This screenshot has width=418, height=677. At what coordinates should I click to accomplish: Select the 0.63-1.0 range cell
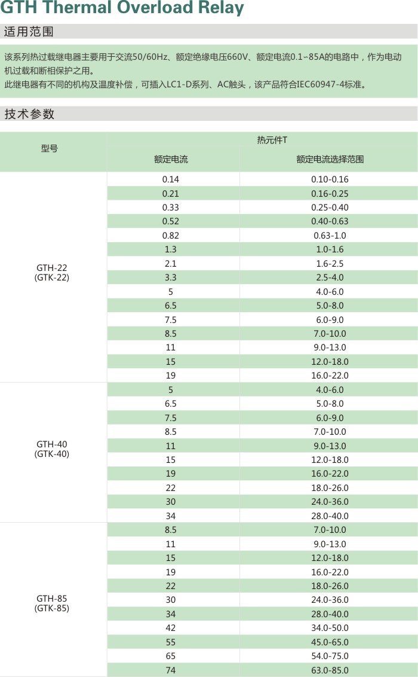click(x=330, y=236)
